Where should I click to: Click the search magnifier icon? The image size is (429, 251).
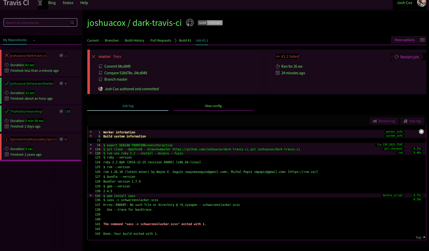pos(72,23)
